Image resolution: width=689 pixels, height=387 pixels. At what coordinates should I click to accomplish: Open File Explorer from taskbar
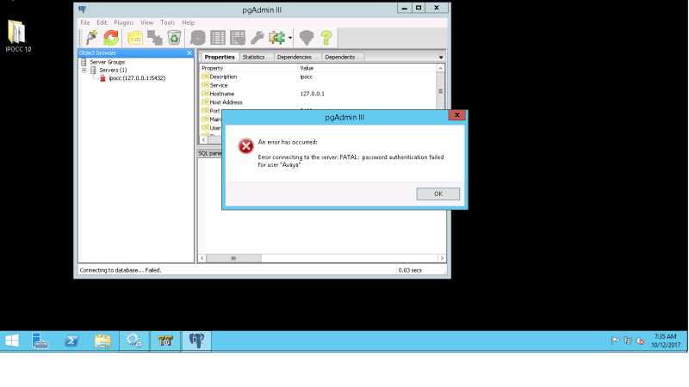102,341
